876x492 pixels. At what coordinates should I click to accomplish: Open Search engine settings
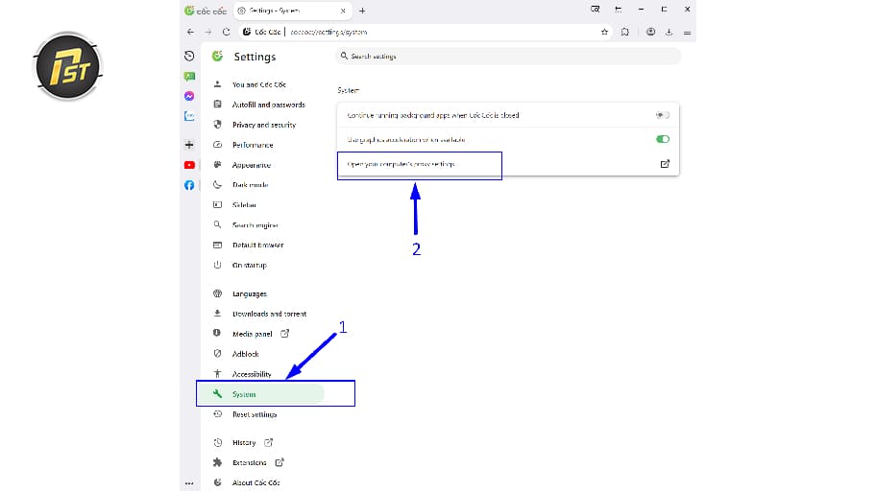coord(255,225)
